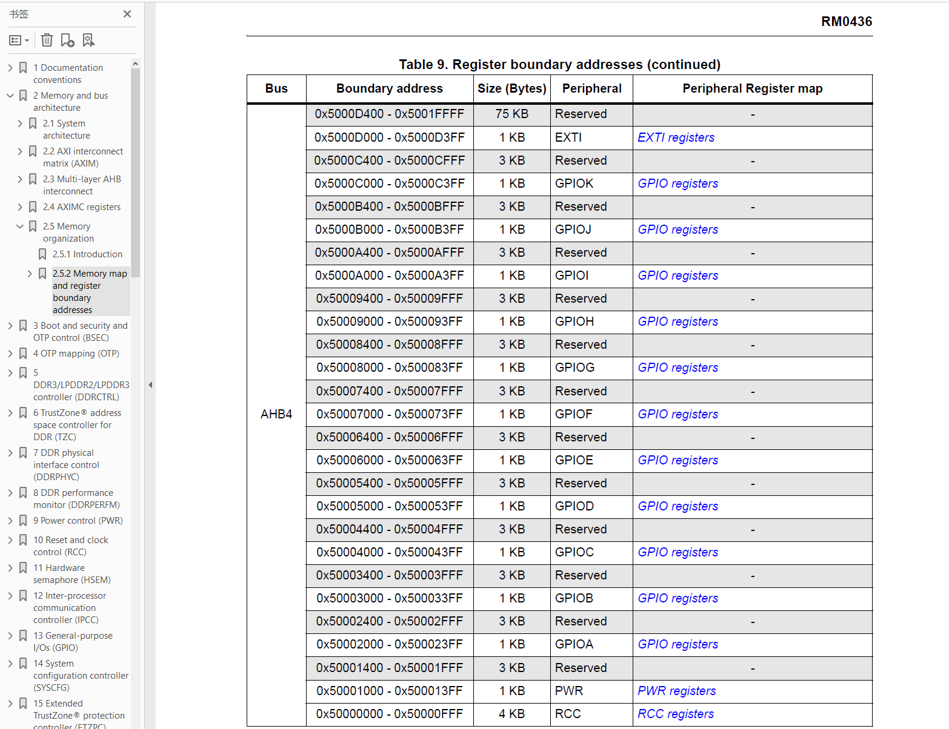
Task: Select the GPIOH peripheral cell
Action: (591, 322)
